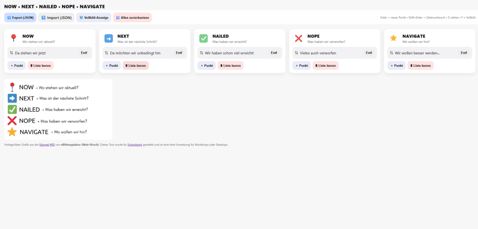The width and height of the screenshot is (478, 229).
Task: Click the red pin icon in NOW card
Action: coord(14,38)
